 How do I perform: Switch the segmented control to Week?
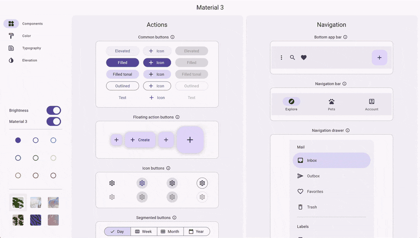click(x=143, y=231)
